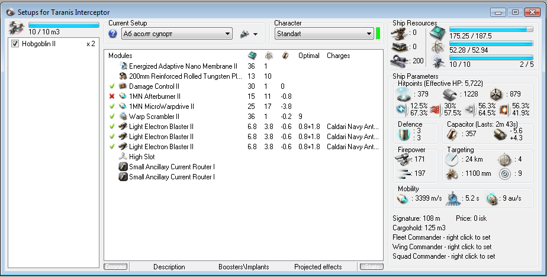Click the turret hardpoints icon in Ship Resources
This screenshot has height=277, width=547.
point(400,34)
